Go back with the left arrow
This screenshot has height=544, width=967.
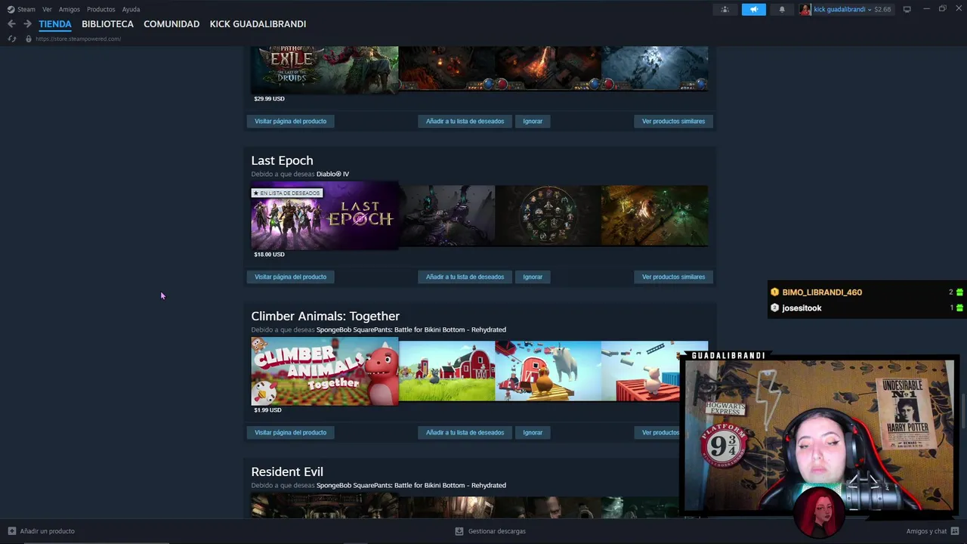tap(11, 24)
